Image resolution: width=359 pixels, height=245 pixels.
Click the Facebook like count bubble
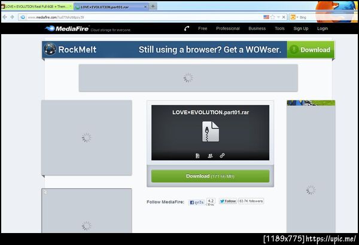tap(211, 201)
